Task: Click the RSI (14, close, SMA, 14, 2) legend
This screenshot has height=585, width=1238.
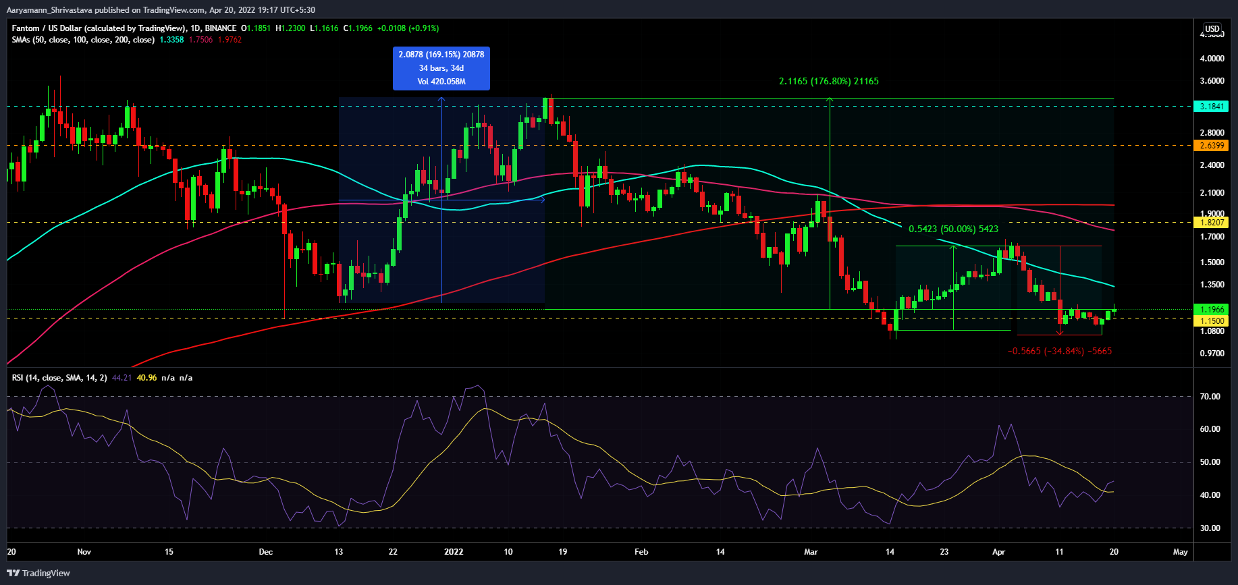Action: (59, 378)
